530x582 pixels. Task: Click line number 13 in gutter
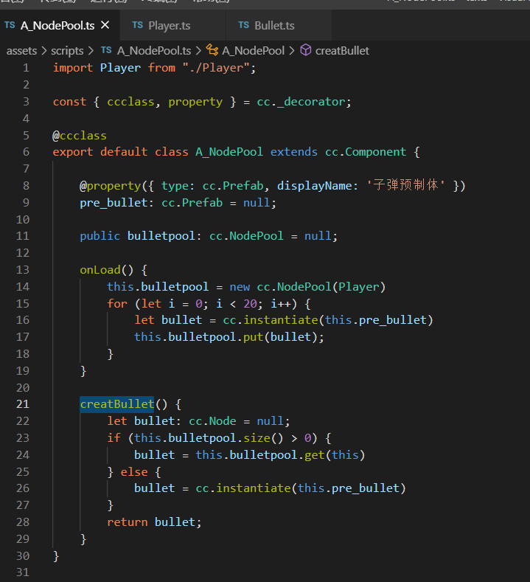[x=23, y=270]
